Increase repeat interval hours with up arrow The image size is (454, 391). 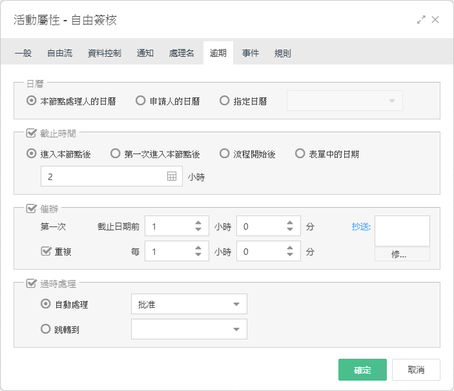tap(198, 248)
